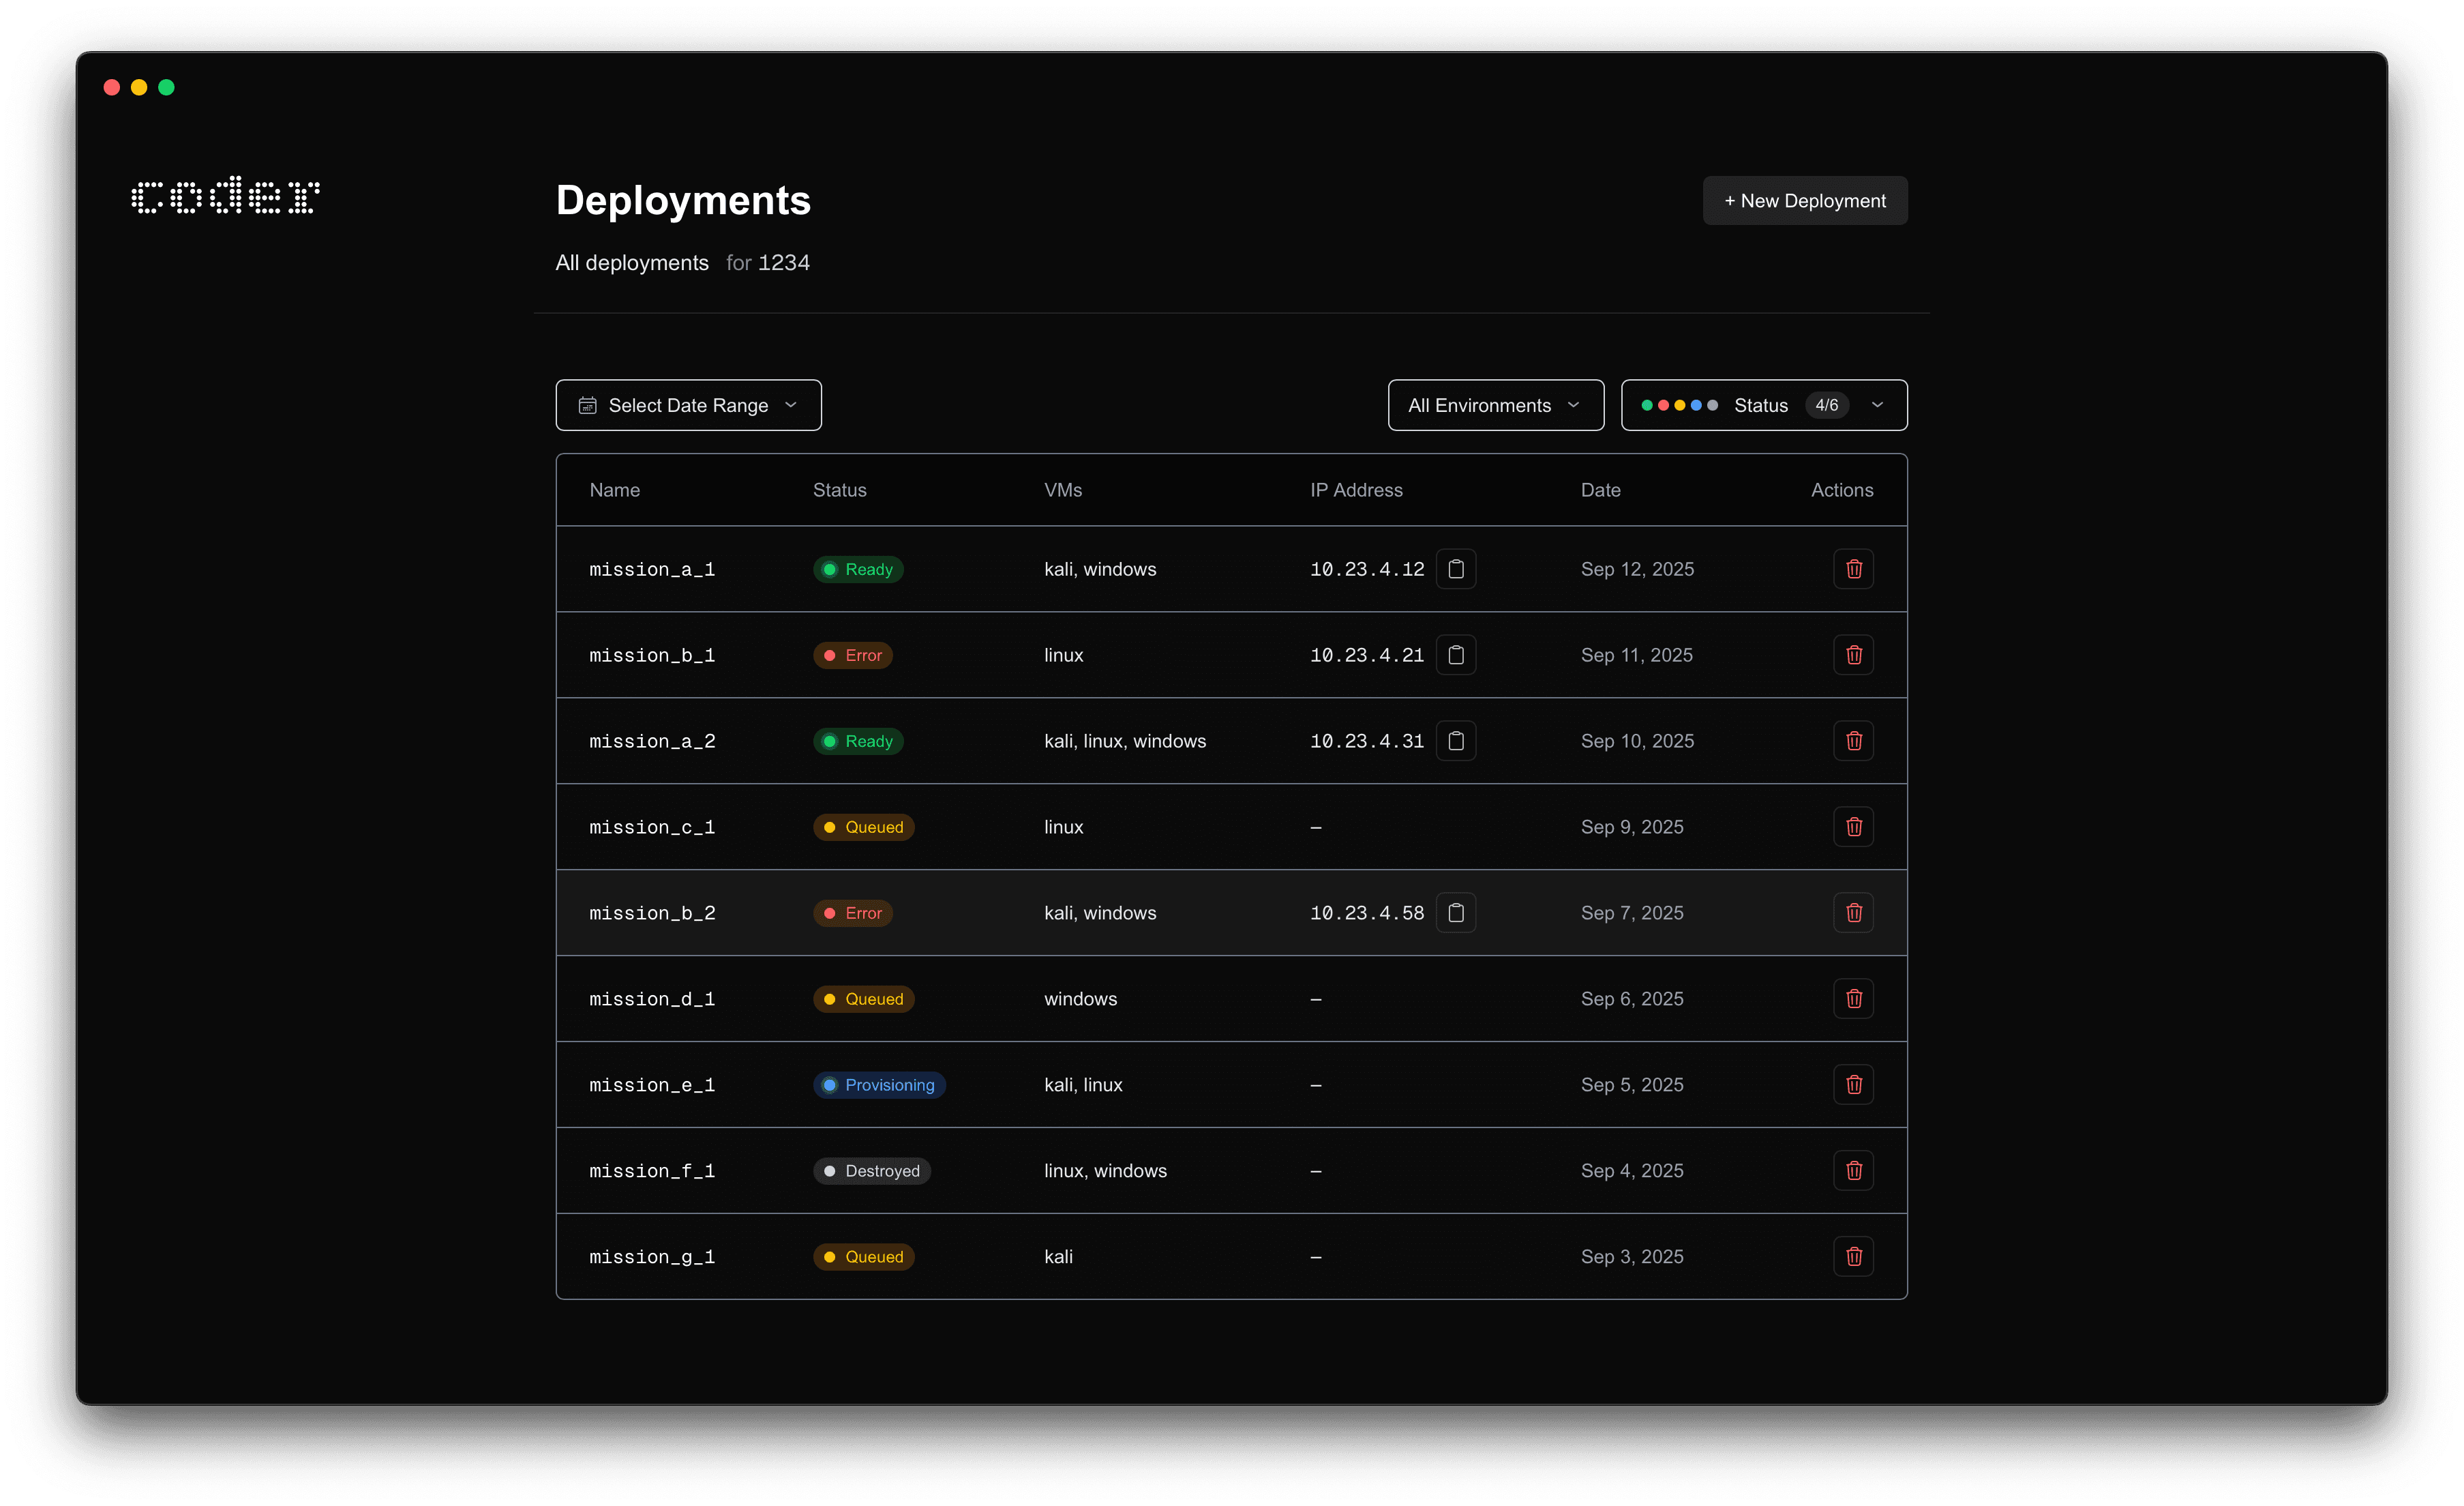This screenshot has width=2464, height=1506.
Task: Delete the destroyed mission_f_1 row
Action: [1853, 1171]
